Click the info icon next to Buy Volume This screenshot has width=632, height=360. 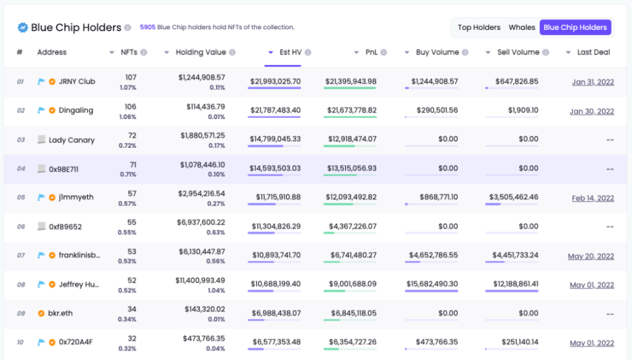(x=466, y=53)
